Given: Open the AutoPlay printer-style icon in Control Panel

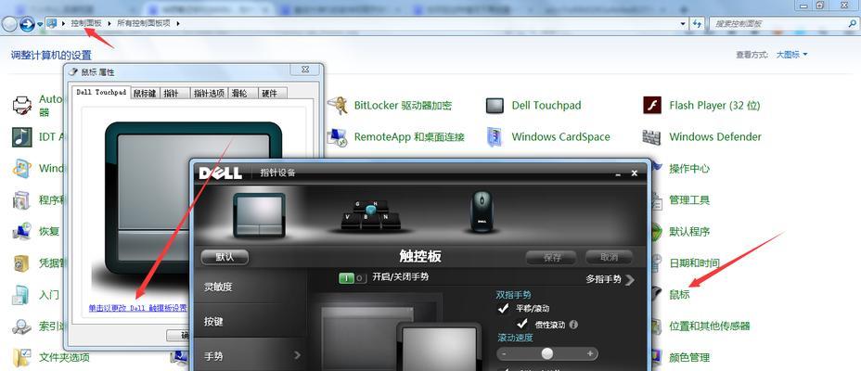Looking at the screenshot, I should pyautogui.click(x=22, y=105).
